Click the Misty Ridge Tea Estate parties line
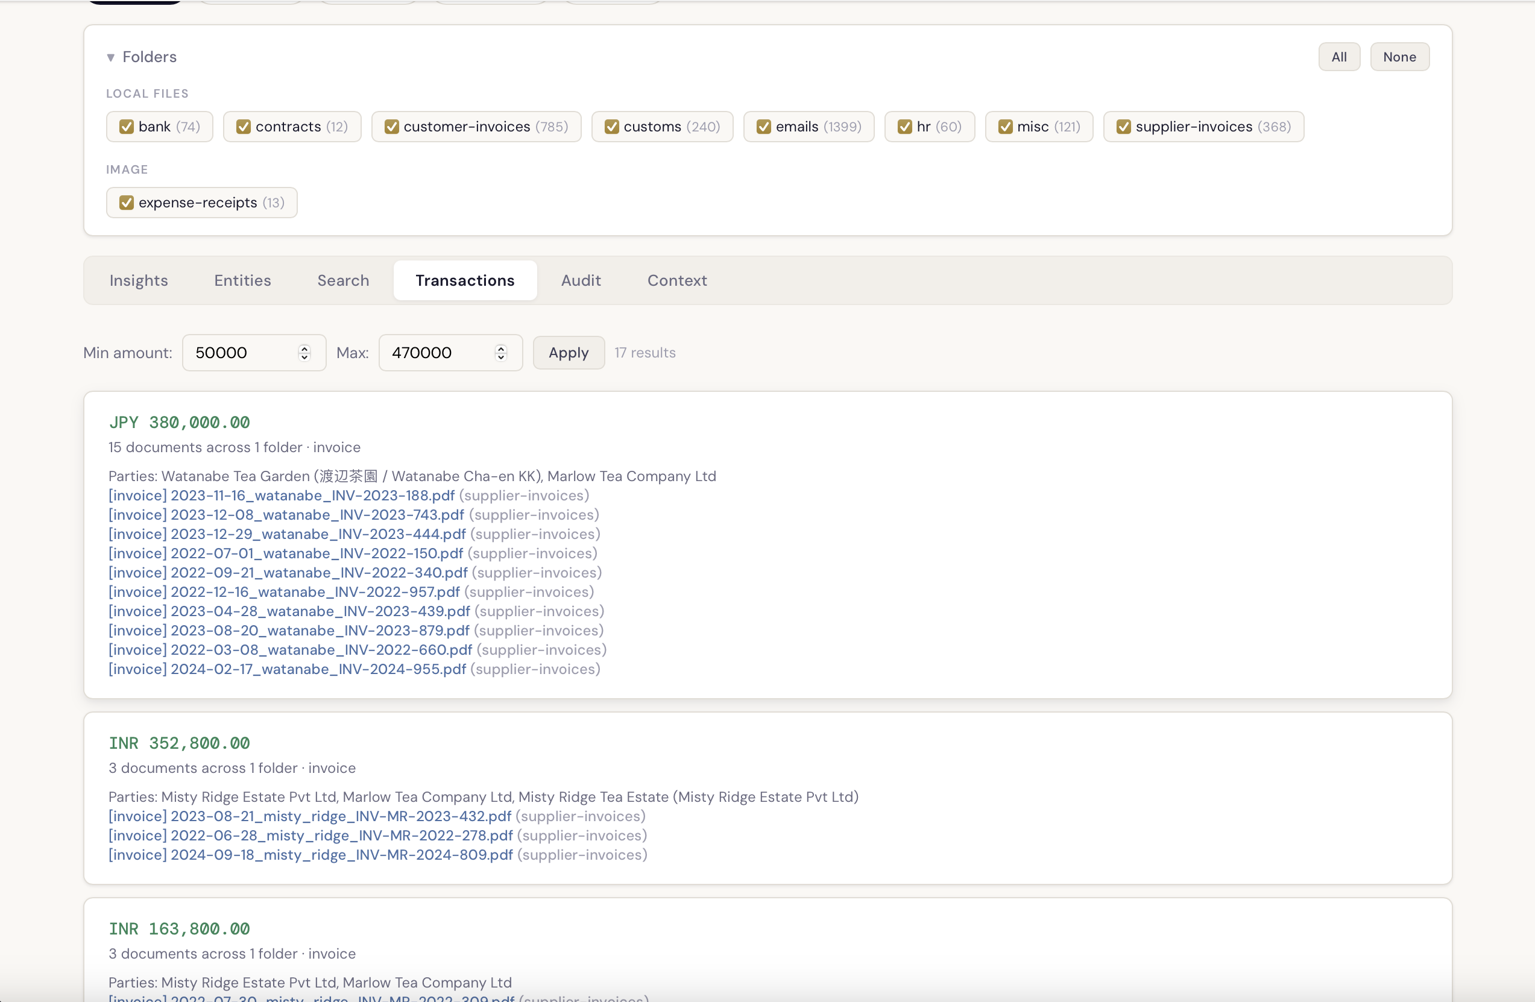1535x1002 pixels. tap(484, 797)
